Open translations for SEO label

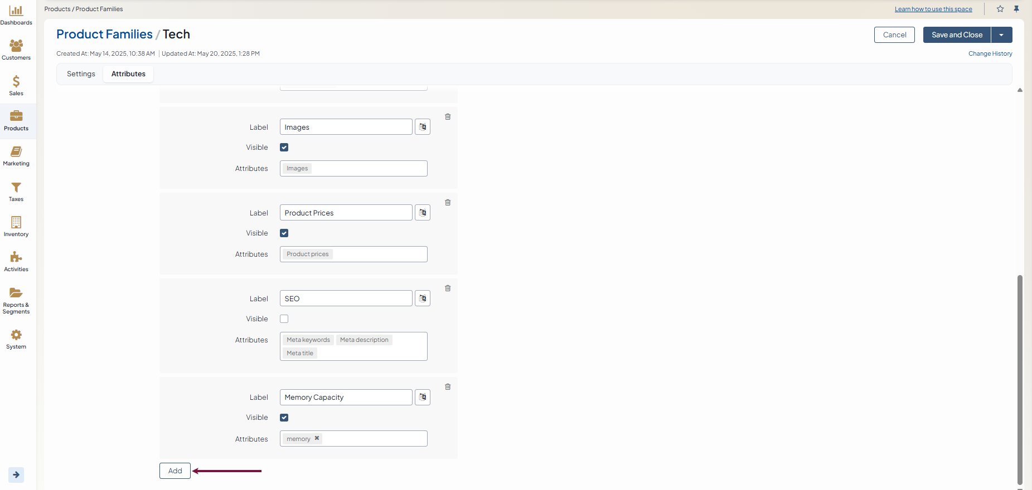tap(423, 298)
